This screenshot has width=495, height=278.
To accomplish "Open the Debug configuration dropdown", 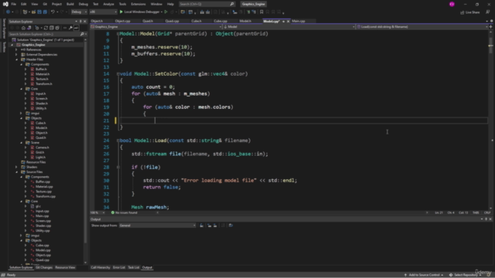I will pos(79,12).
